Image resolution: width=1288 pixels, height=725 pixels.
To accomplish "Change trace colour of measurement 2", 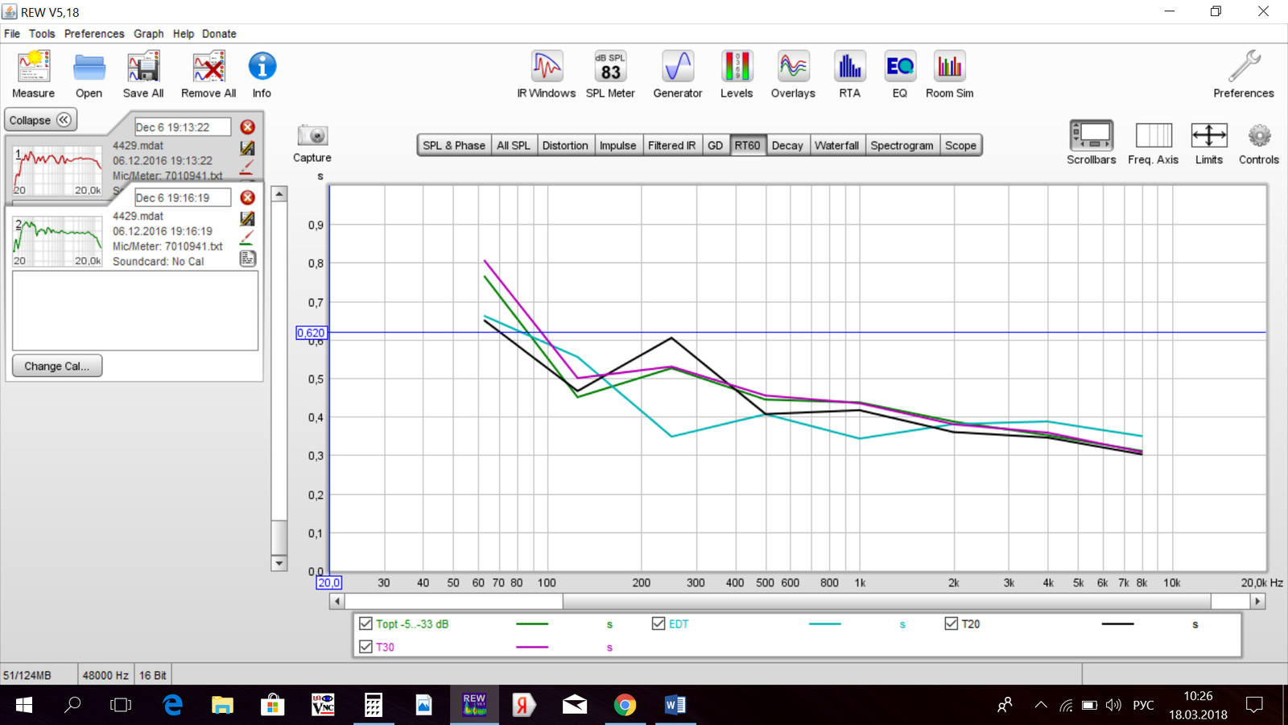I will (x=247, y=238).
